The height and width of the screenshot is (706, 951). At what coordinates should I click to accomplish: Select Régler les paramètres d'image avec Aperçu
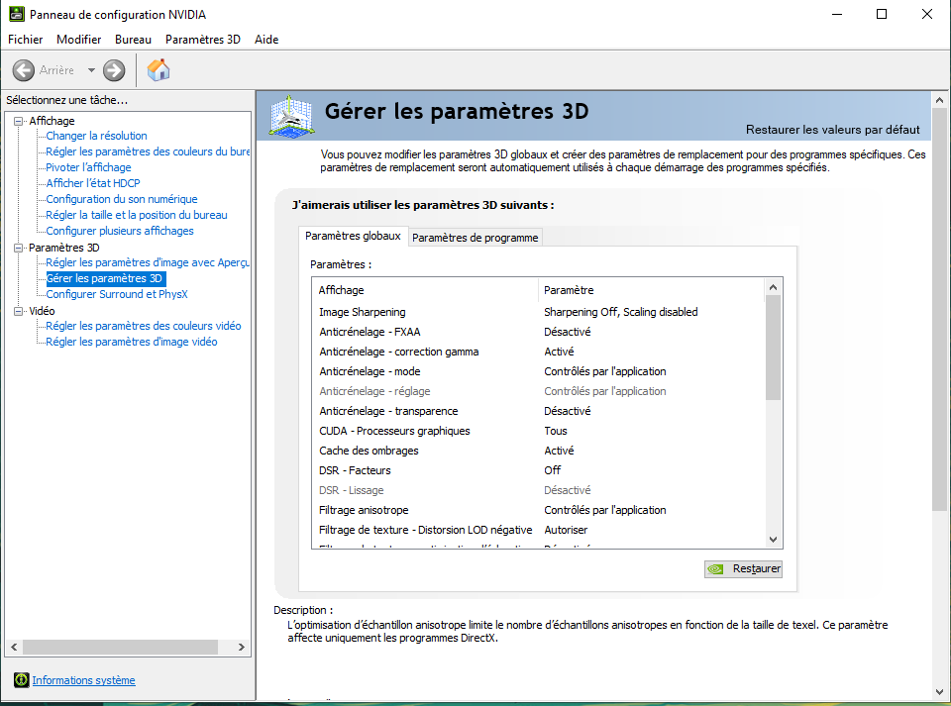148,262
